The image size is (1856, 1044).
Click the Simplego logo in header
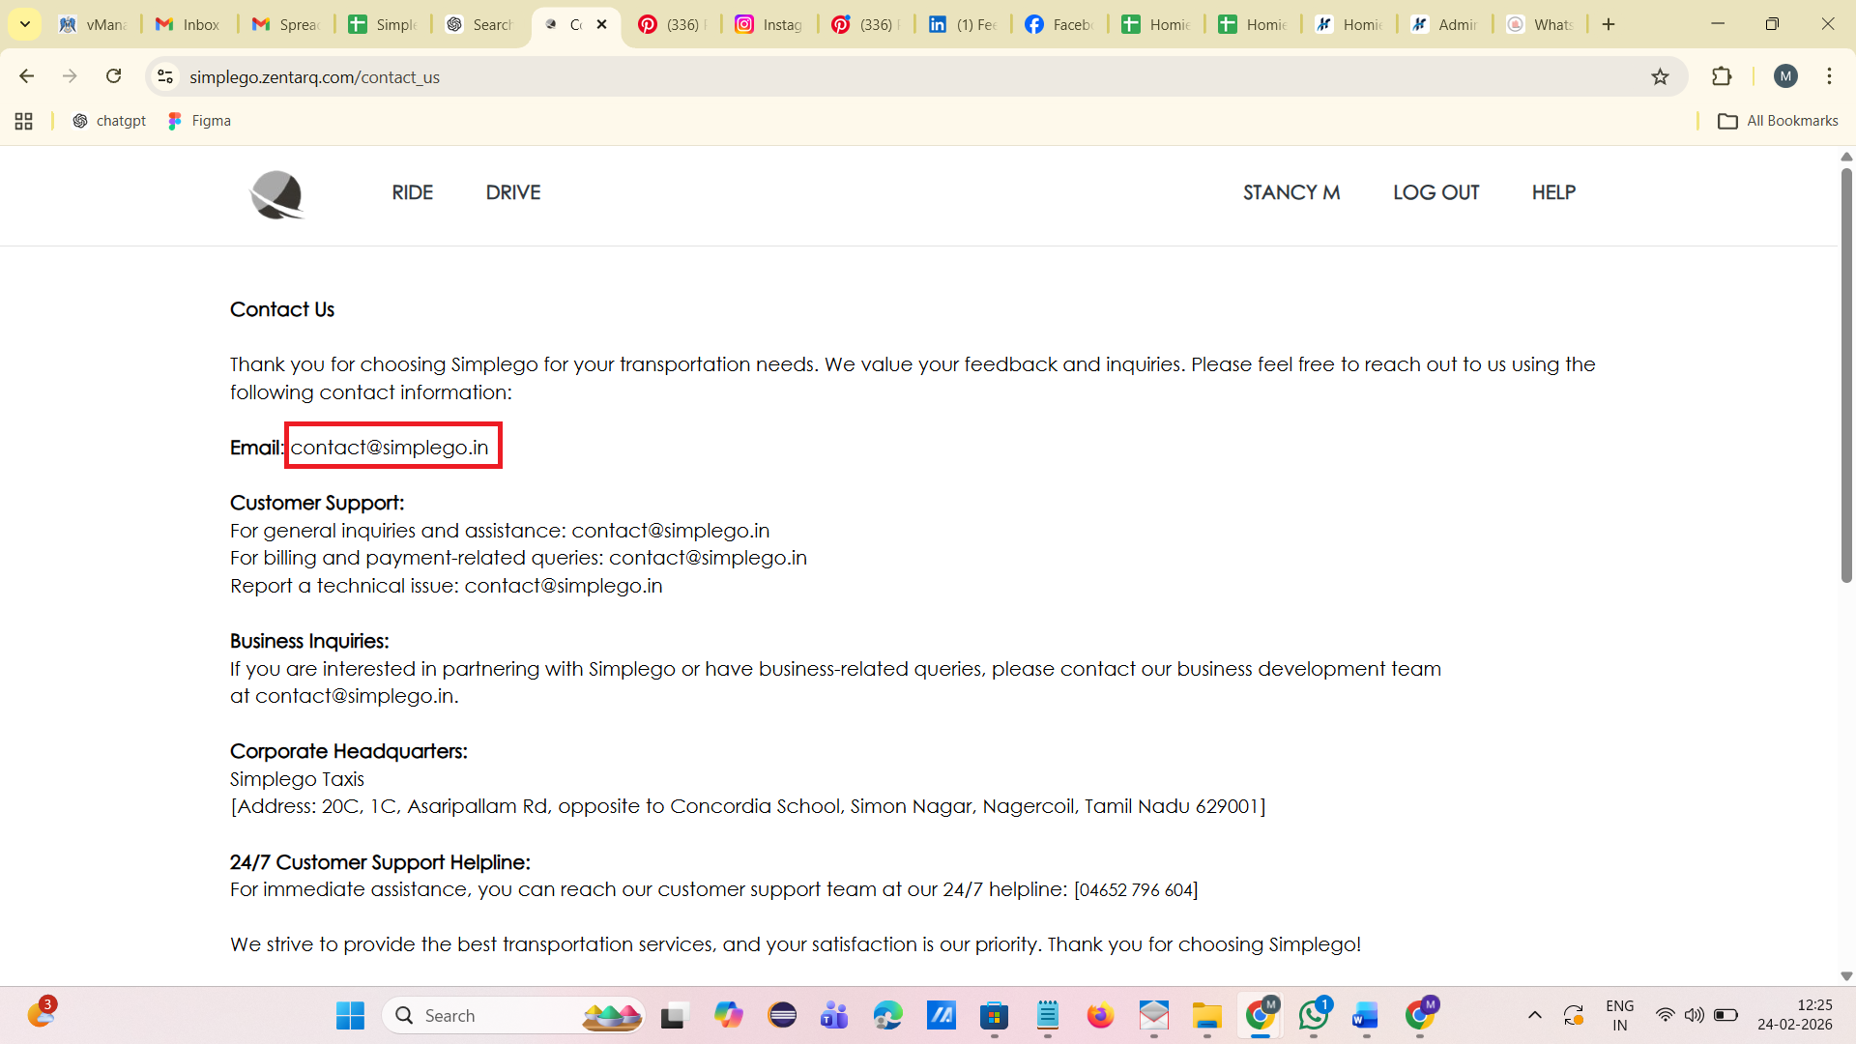click(277, 194)
